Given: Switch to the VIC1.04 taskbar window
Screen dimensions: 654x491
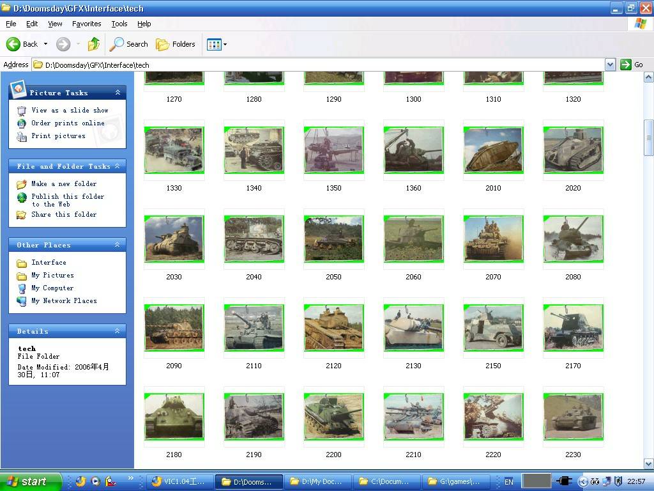Looking at the screenshot, I should point(179,481).
